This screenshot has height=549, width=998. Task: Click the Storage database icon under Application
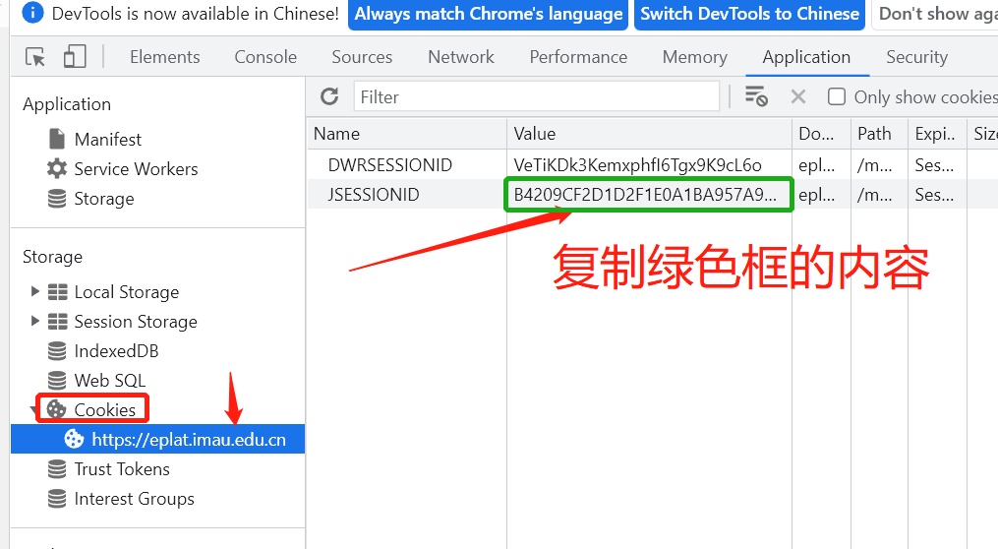point(57,199)
